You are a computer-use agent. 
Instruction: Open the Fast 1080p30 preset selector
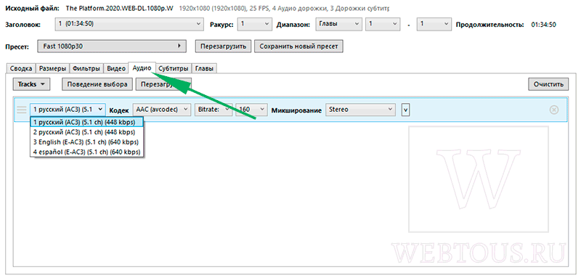(x=111, y=46)
